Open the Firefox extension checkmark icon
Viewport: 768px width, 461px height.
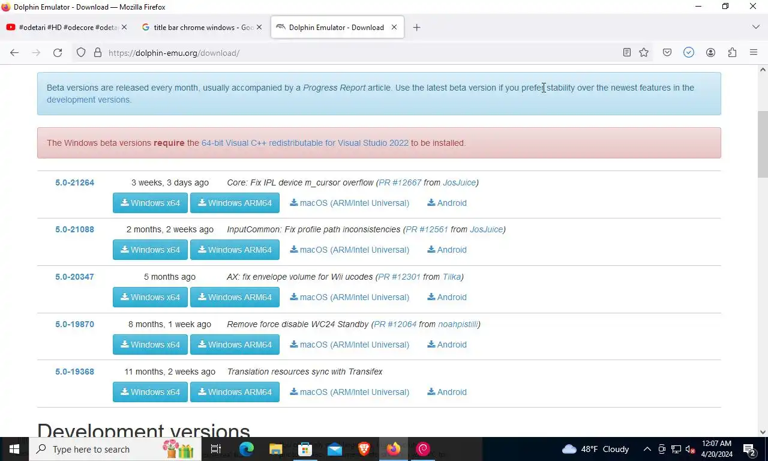(x=689, y=53)
